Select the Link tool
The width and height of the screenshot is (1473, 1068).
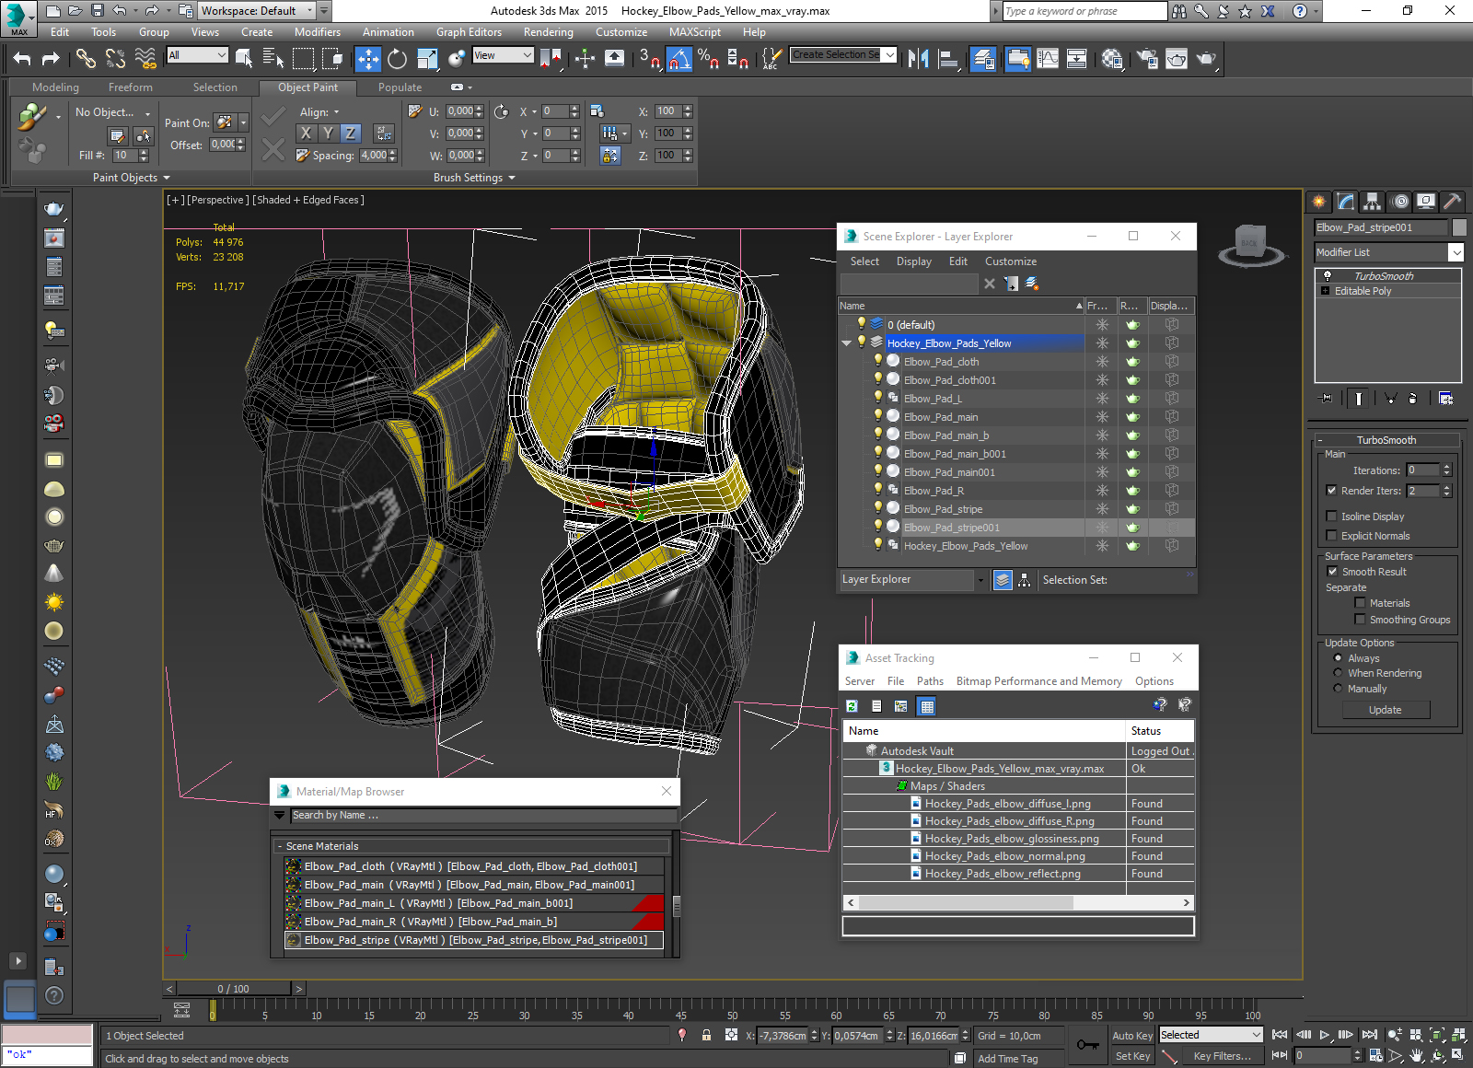click(86, 59)
